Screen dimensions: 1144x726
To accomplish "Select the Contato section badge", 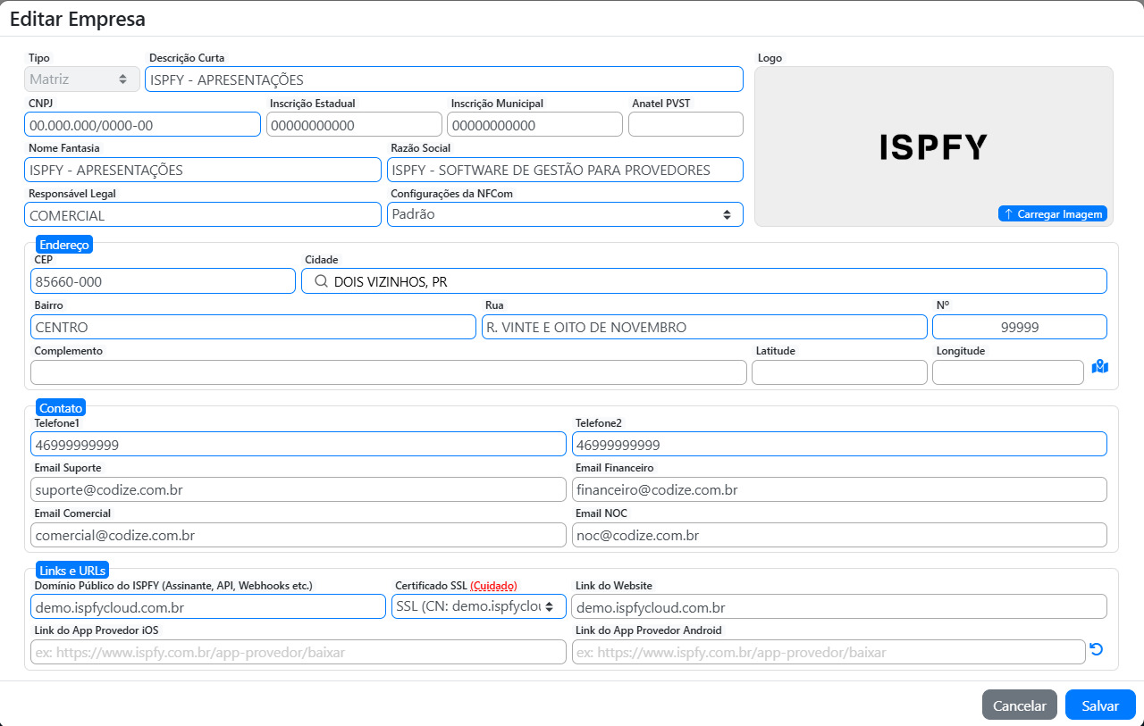I will coord(60,408).
